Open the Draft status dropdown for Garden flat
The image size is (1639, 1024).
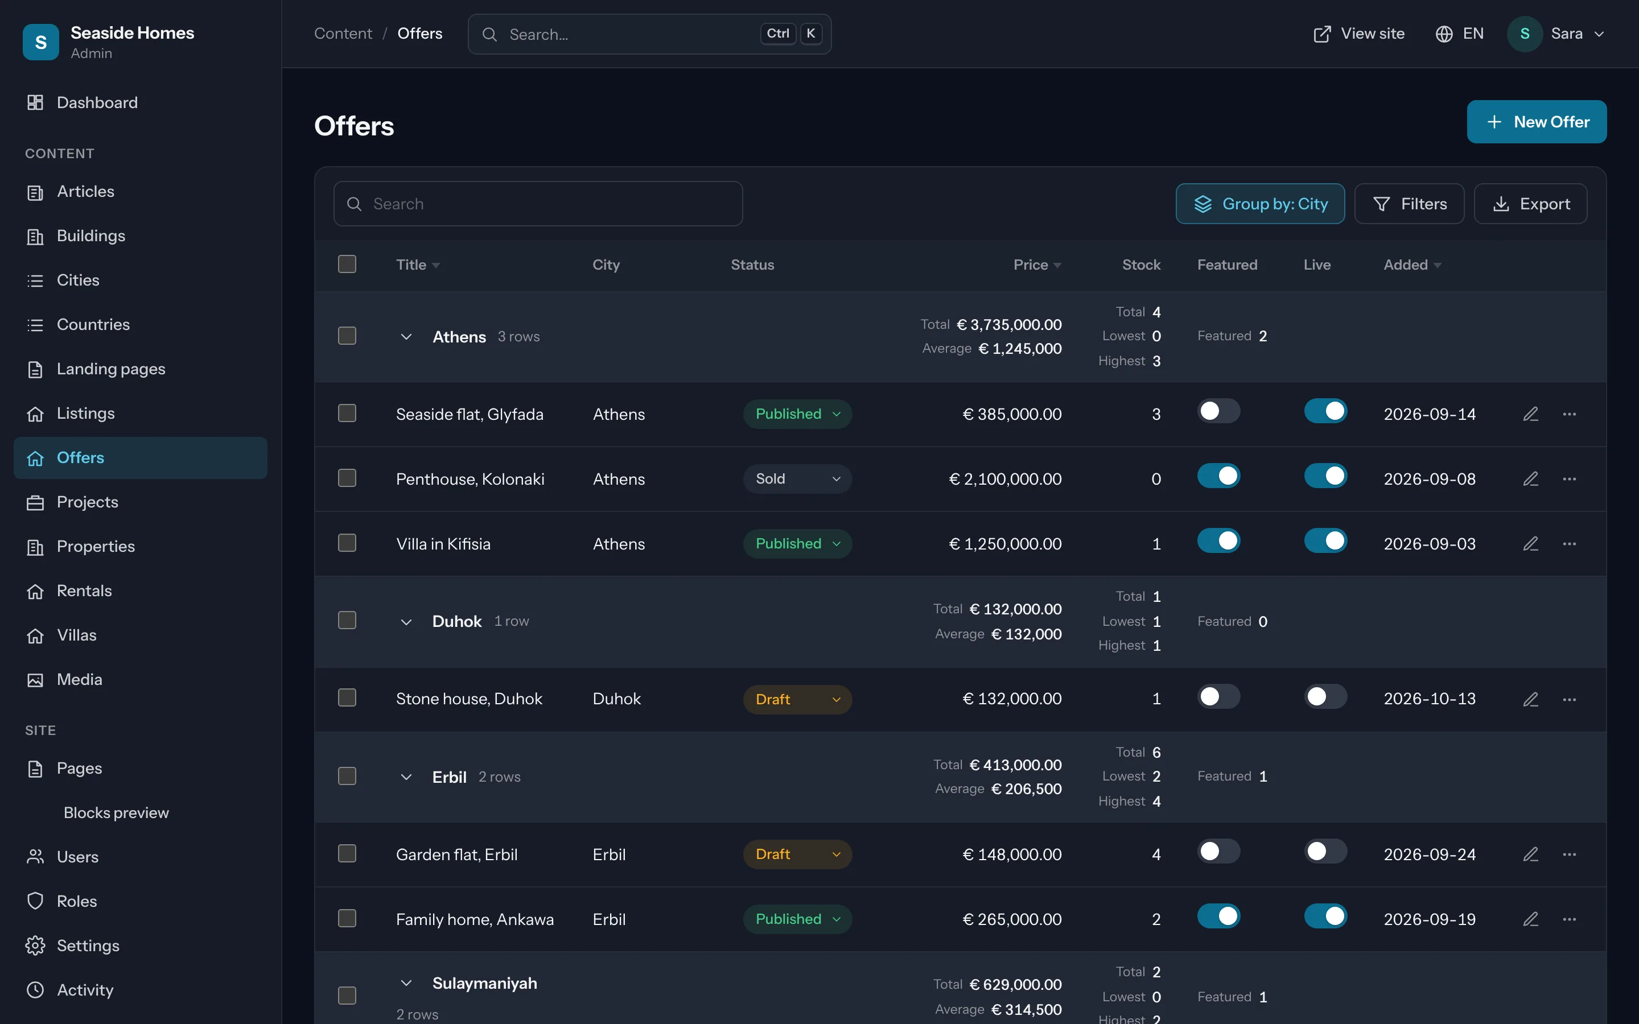pyautogui.click(x=797, y=854)
